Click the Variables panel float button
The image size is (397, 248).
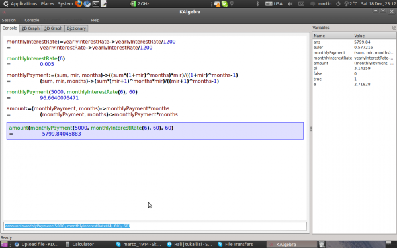click(x=394, y=28)
